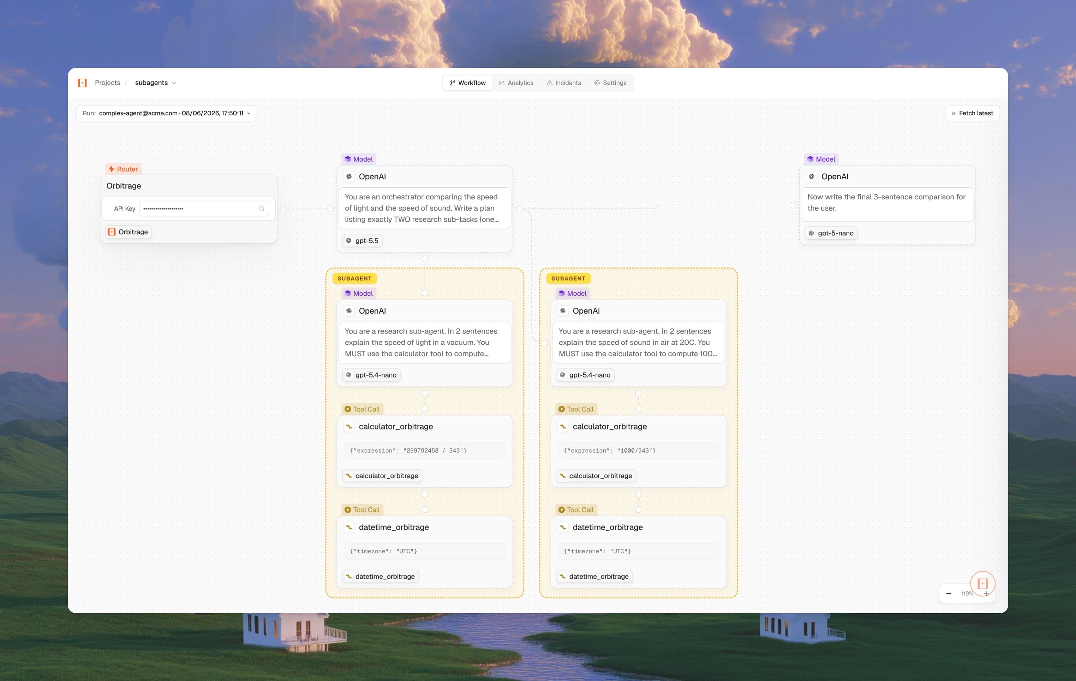Select timezone UTC code in speed-of-sound subagent
This screenshot has height=681, width=1076.
point(639,552)
